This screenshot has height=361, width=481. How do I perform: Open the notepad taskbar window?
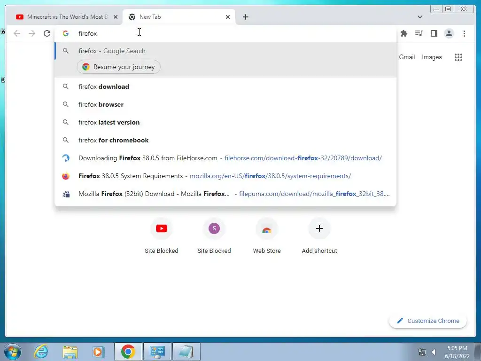(186, 352)
